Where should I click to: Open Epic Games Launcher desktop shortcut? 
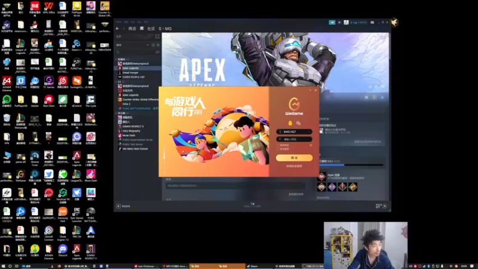click(x=77, y=215)
